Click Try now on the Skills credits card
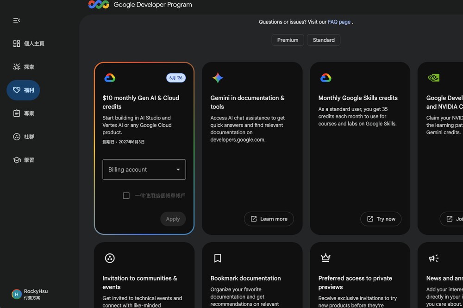Viewport: 463px width, 308px height. click(381, 219)
